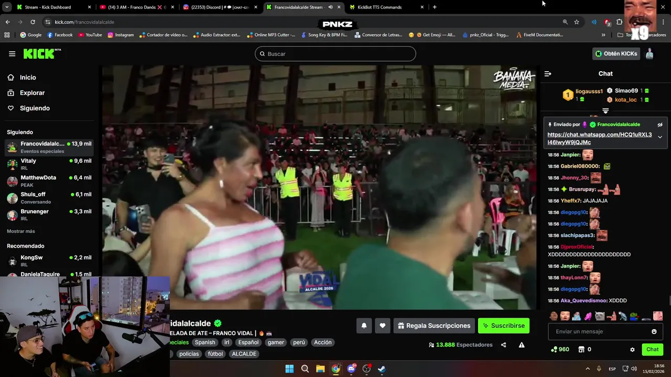Toggle channel notification bell
This screenshot has width=671, height=377.
click(x=364, y=326)
